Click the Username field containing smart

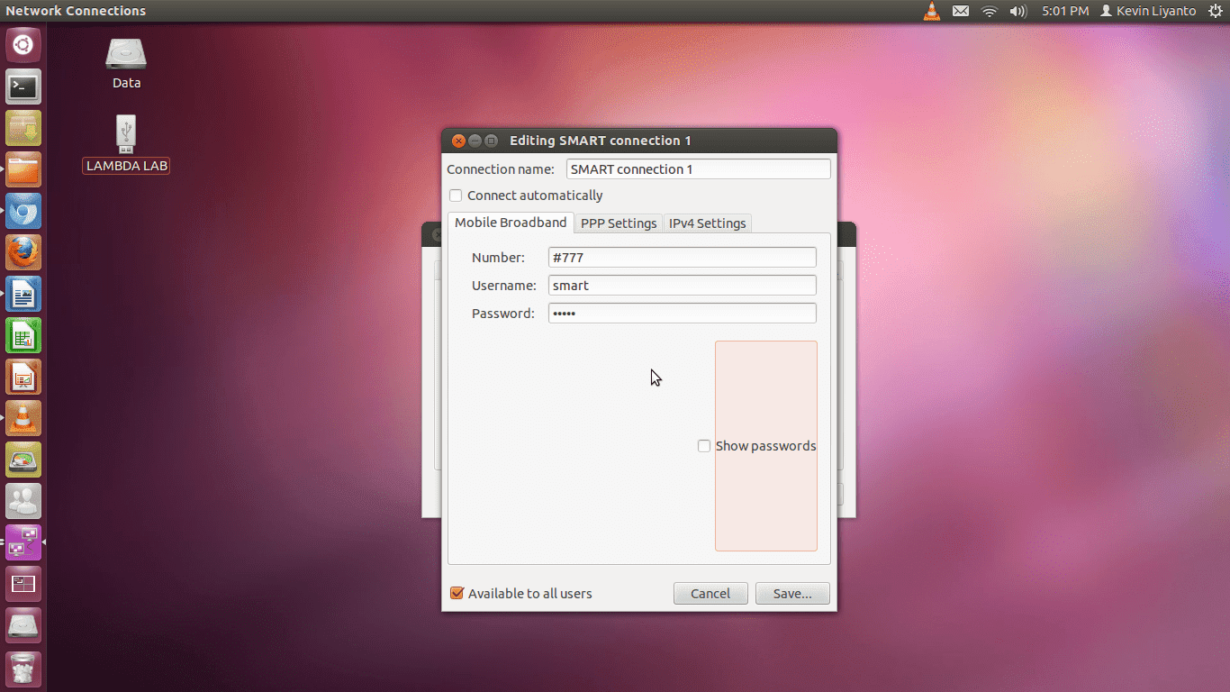683,286
